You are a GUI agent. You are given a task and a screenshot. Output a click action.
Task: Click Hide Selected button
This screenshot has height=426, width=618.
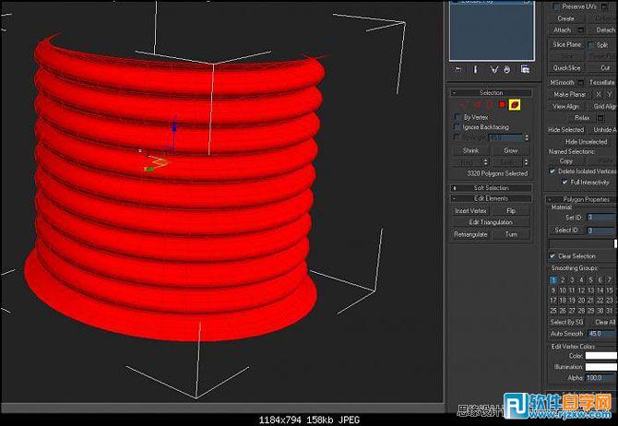click(x=565, y=130)
